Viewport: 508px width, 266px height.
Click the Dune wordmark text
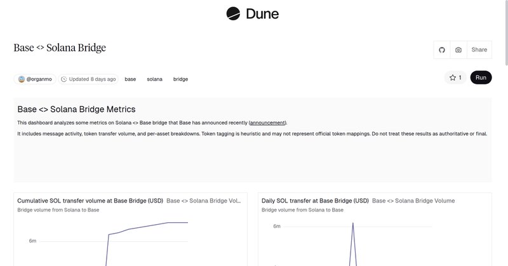pos(262,13)
